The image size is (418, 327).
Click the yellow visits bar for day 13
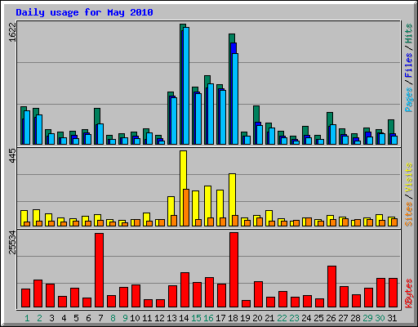click(x=169, y=211)
